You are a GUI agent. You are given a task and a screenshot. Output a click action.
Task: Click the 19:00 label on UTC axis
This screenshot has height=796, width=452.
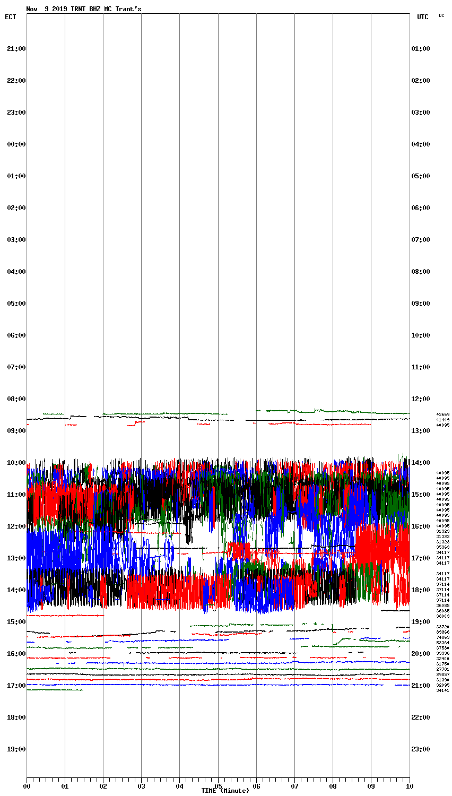[x=421, y=622]
